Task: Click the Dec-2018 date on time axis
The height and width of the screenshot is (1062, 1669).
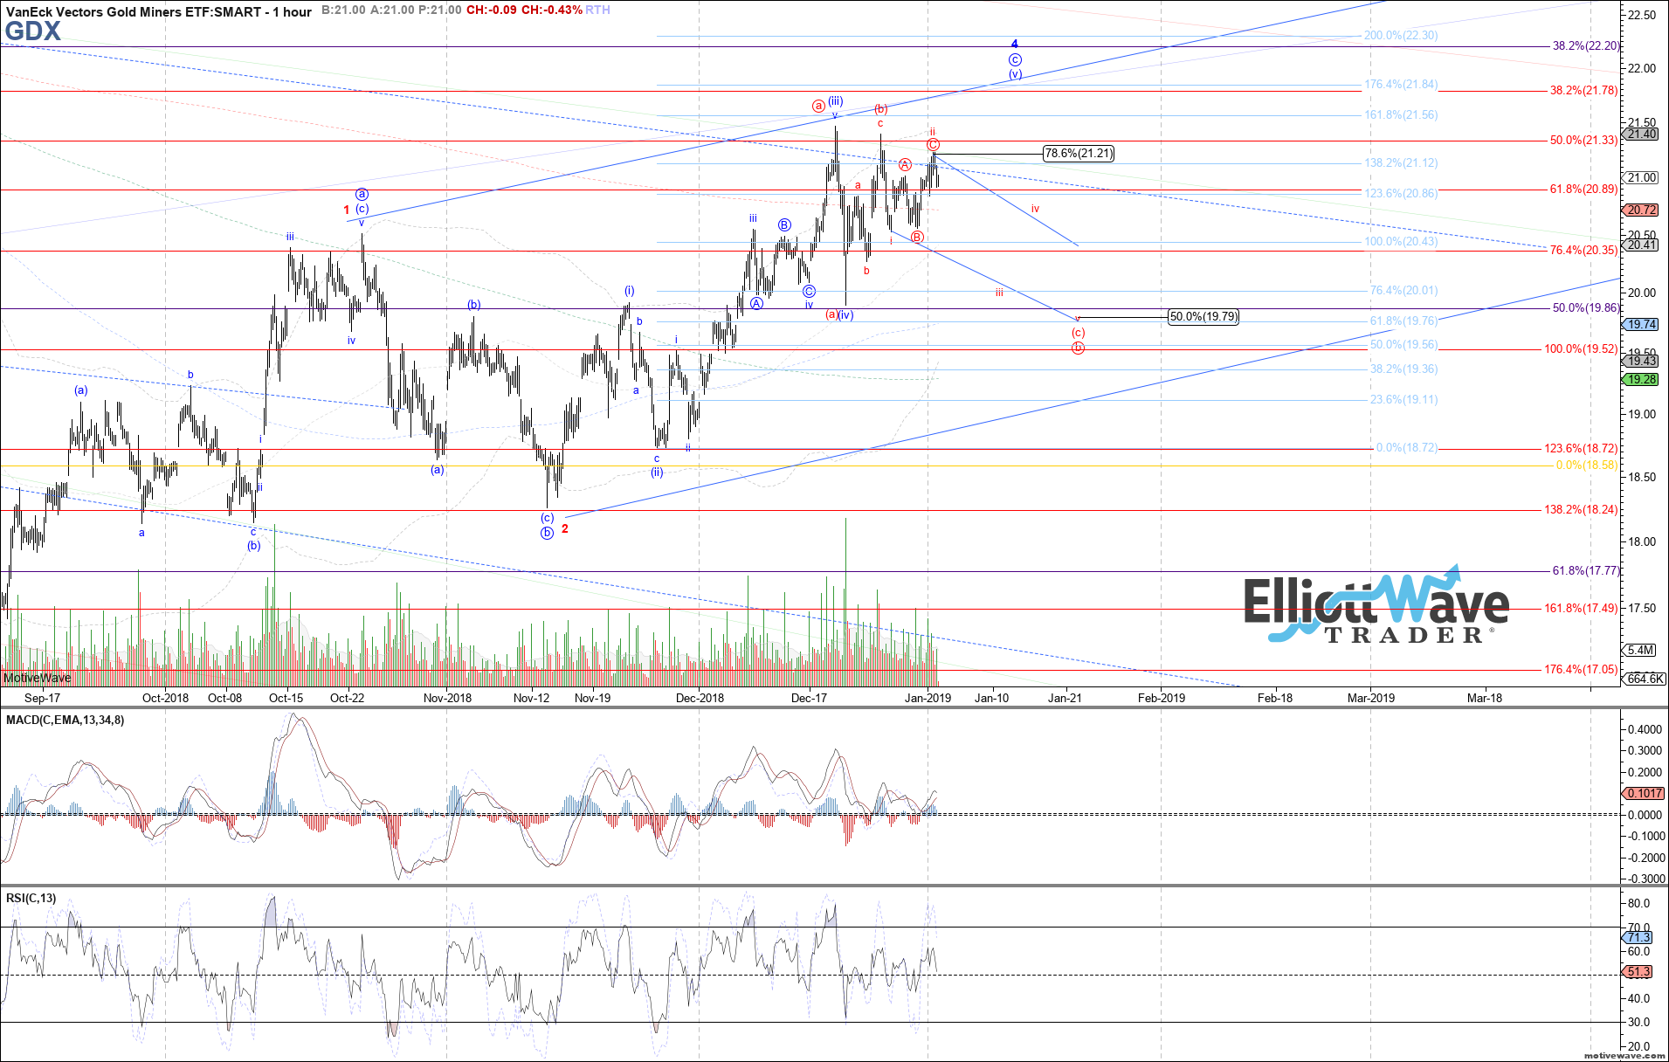Action: point(700,698)
